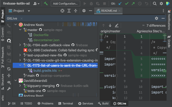Open the Services tool window tab

pyautogui.click(x=86, y=103)
